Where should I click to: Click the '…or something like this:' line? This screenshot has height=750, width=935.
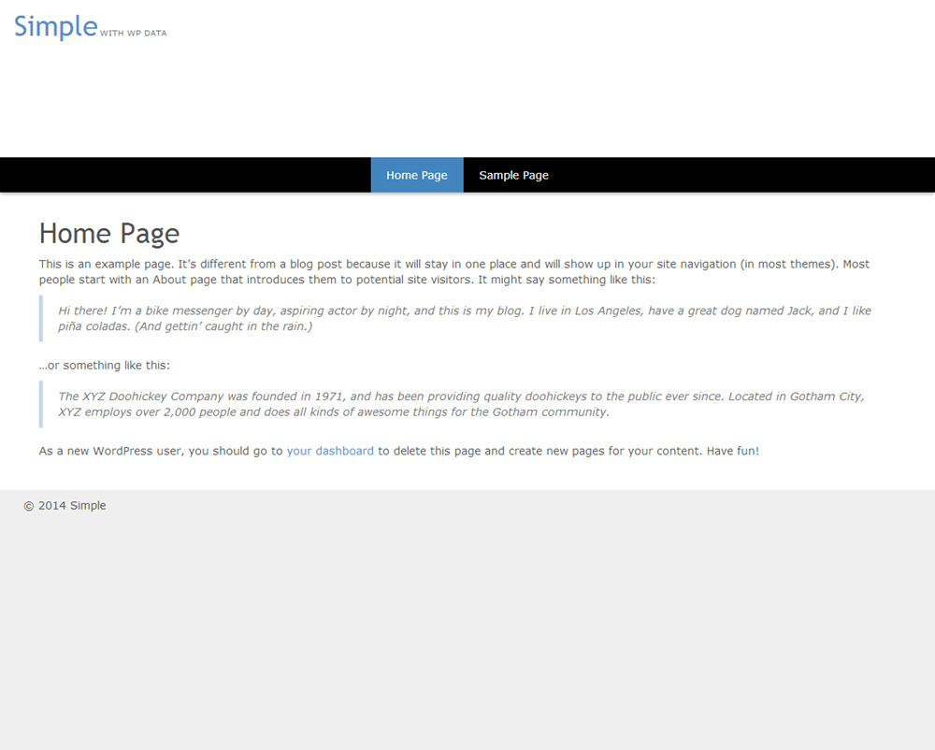pyautogui.click(x=105, y=366)
